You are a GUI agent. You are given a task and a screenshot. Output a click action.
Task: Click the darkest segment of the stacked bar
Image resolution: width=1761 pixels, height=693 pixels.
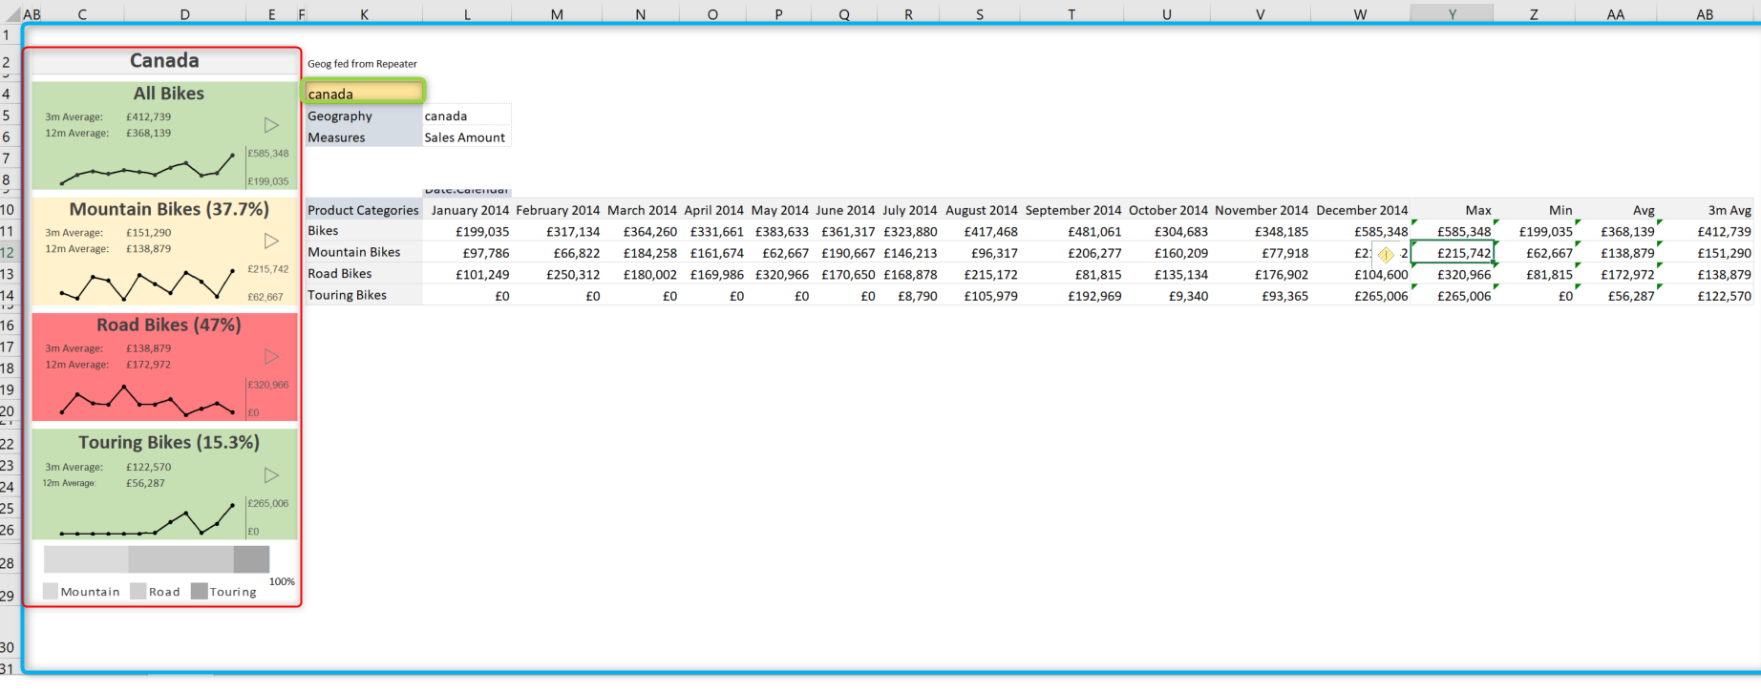click(x=251, y=559)
